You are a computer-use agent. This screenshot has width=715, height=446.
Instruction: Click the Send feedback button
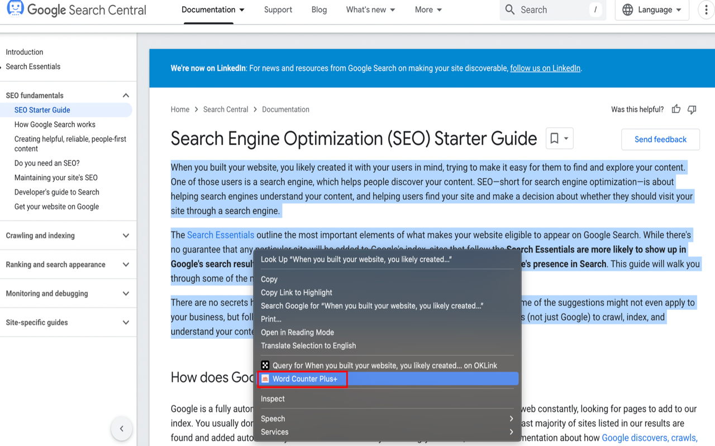point(660,139)
